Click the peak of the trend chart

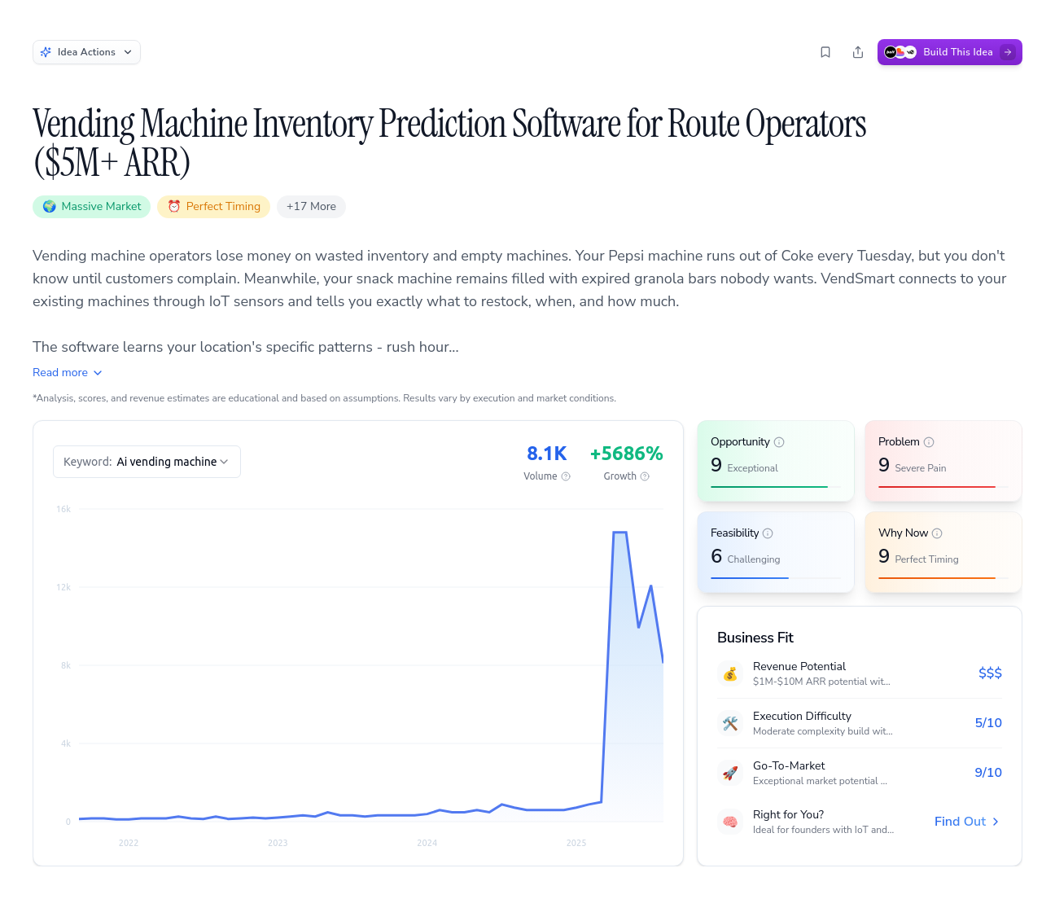click(619, 533)
